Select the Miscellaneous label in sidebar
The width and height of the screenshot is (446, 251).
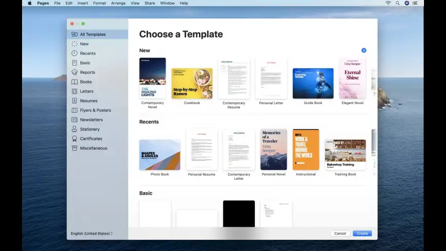(94, 148)
